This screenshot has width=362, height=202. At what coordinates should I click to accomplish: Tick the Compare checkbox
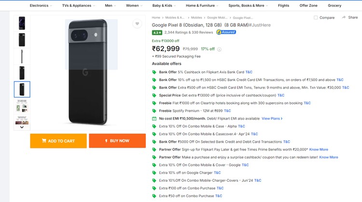316,17
